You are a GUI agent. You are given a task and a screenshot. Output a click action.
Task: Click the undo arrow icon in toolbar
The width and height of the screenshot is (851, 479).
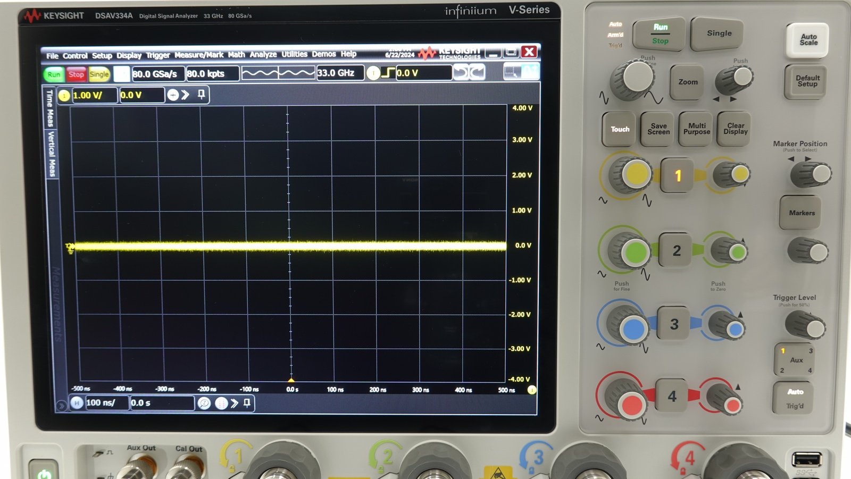coord(461,72)
